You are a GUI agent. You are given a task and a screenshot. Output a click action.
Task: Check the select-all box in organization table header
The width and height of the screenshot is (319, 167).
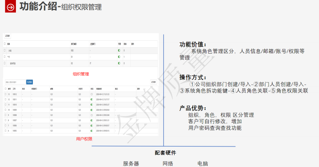(x=5, y=44)
